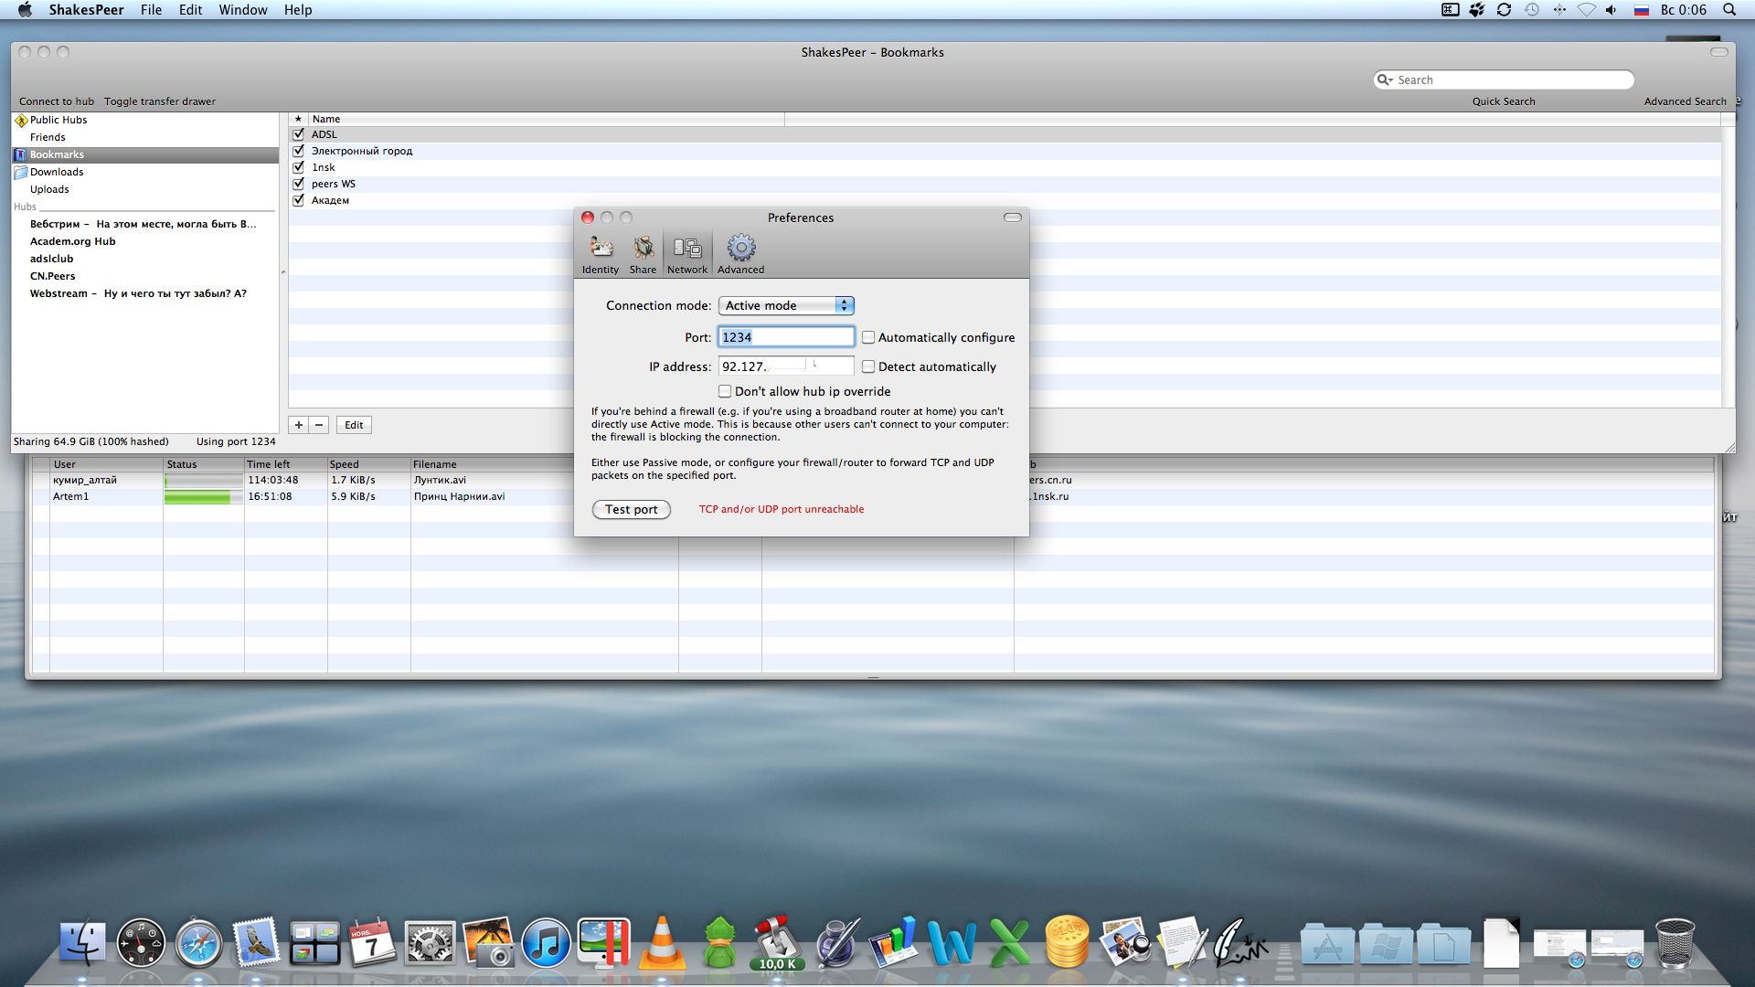The height and width of the screenshot is (987, 1755).
Task: Enable the Automatically configure port checkbox
Action: (x=868, y=337)
